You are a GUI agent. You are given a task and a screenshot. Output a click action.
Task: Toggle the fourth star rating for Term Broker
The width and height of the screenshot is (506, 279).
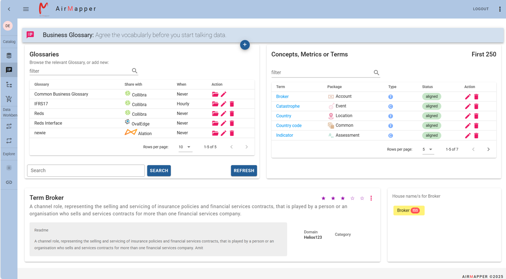[352, 198]
